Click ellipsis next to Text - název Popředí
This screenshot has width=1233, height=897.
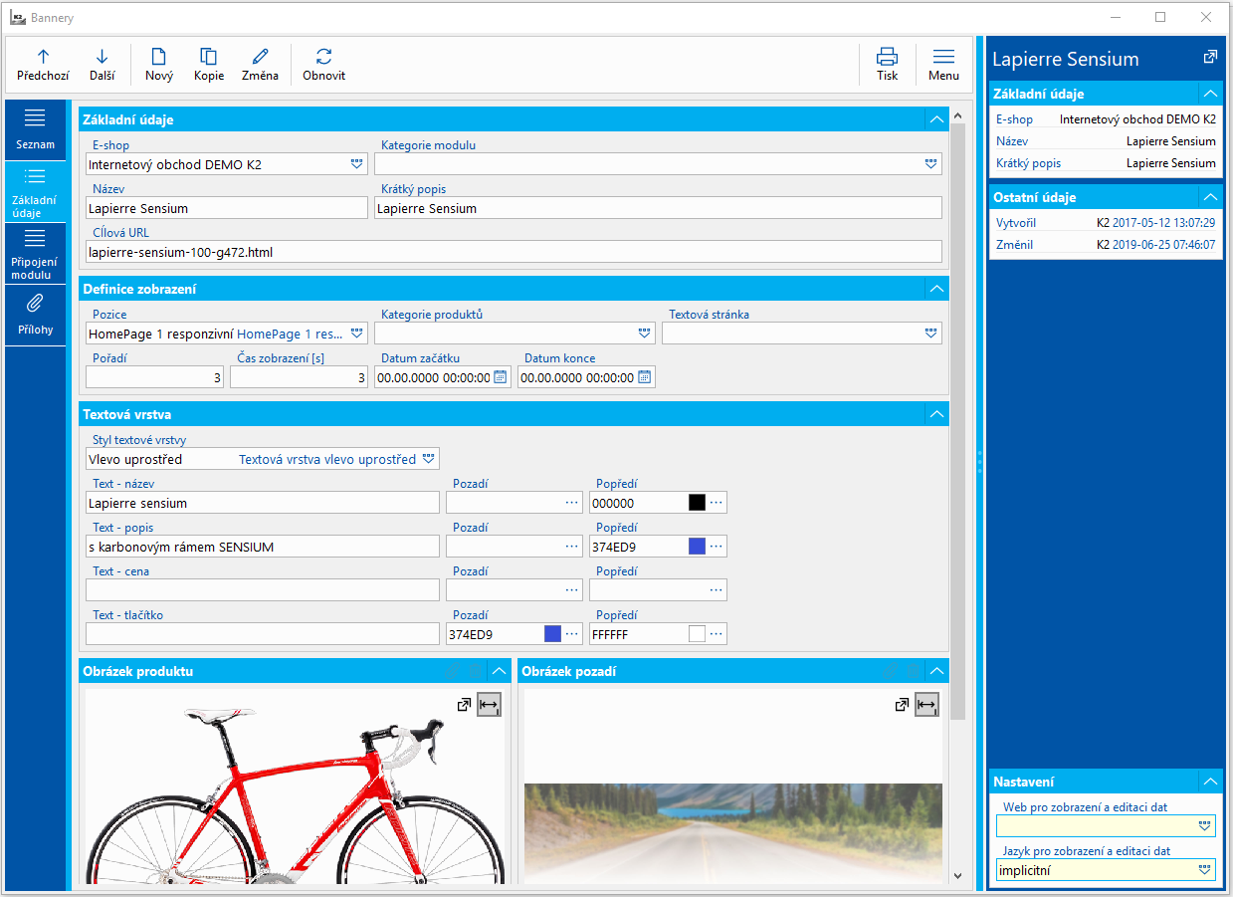click(x=716, y=503)
